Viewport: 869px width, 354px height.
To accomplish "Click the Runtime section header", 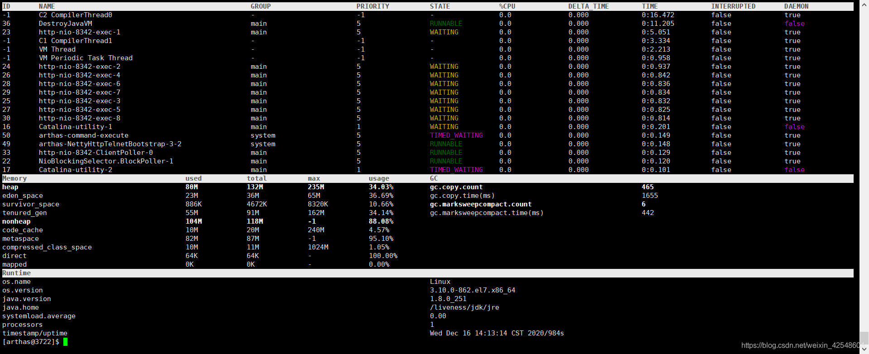I will click(x=16, y=273).
